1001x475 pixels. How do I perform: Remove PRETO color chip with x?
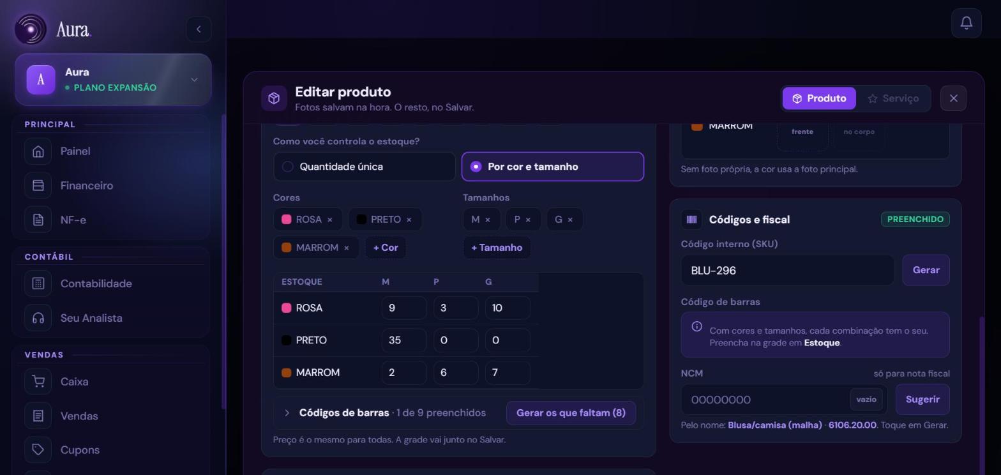pos(409,220)
